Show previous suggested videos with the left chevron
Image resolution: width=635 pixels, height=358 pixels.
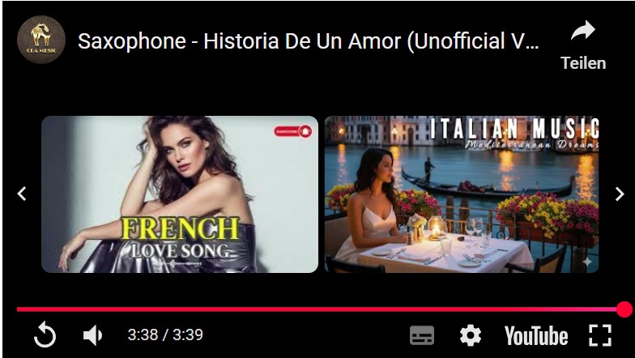[22, 194]
